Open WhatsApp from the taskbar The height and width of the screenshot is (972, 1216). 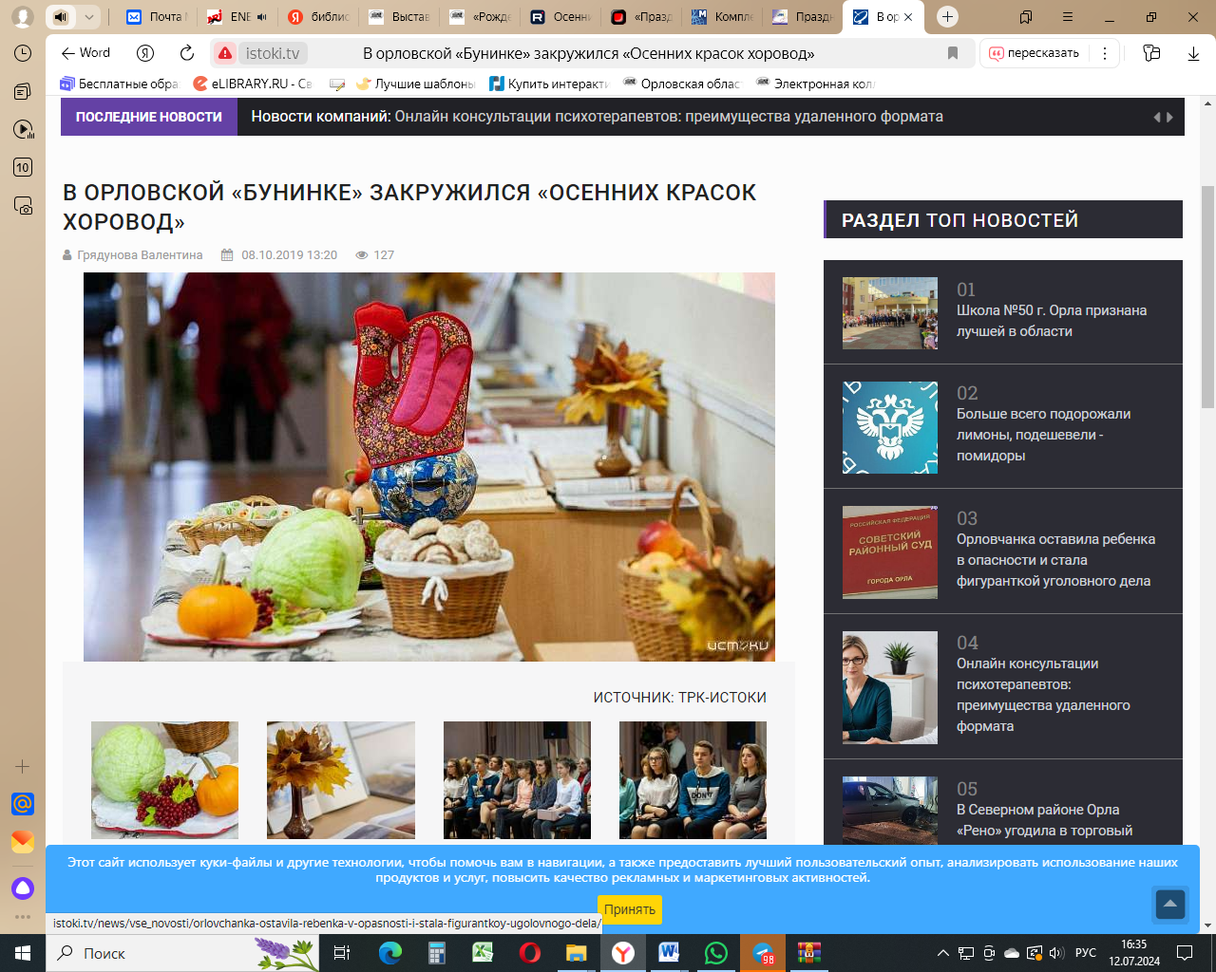click(715, 953)
